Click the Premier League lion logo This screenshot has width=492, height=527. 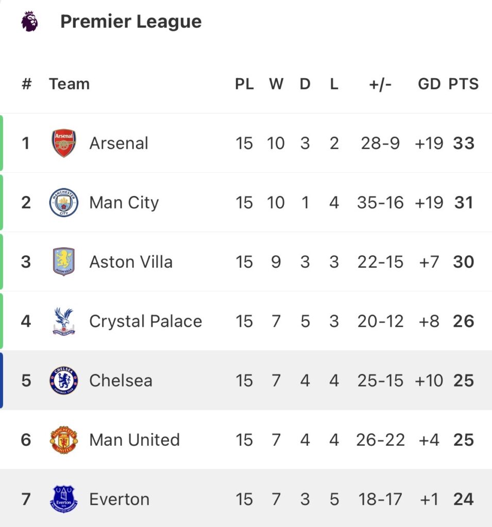(30, 22)
